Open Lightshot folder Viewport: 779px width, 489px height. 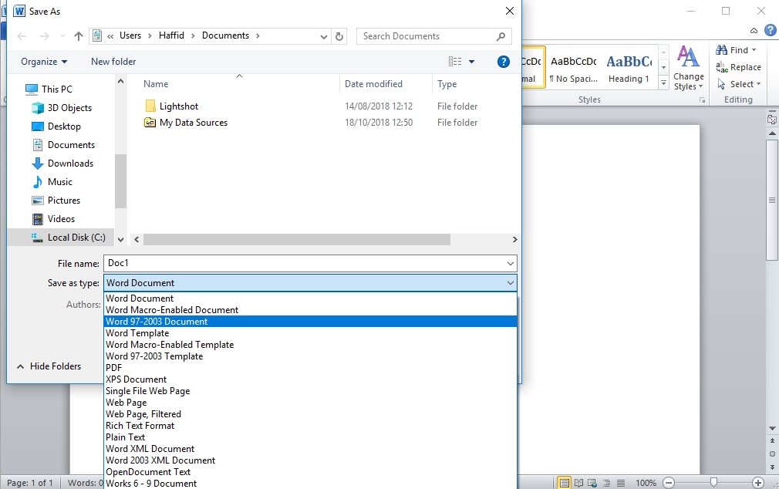[x=179, y=106]
